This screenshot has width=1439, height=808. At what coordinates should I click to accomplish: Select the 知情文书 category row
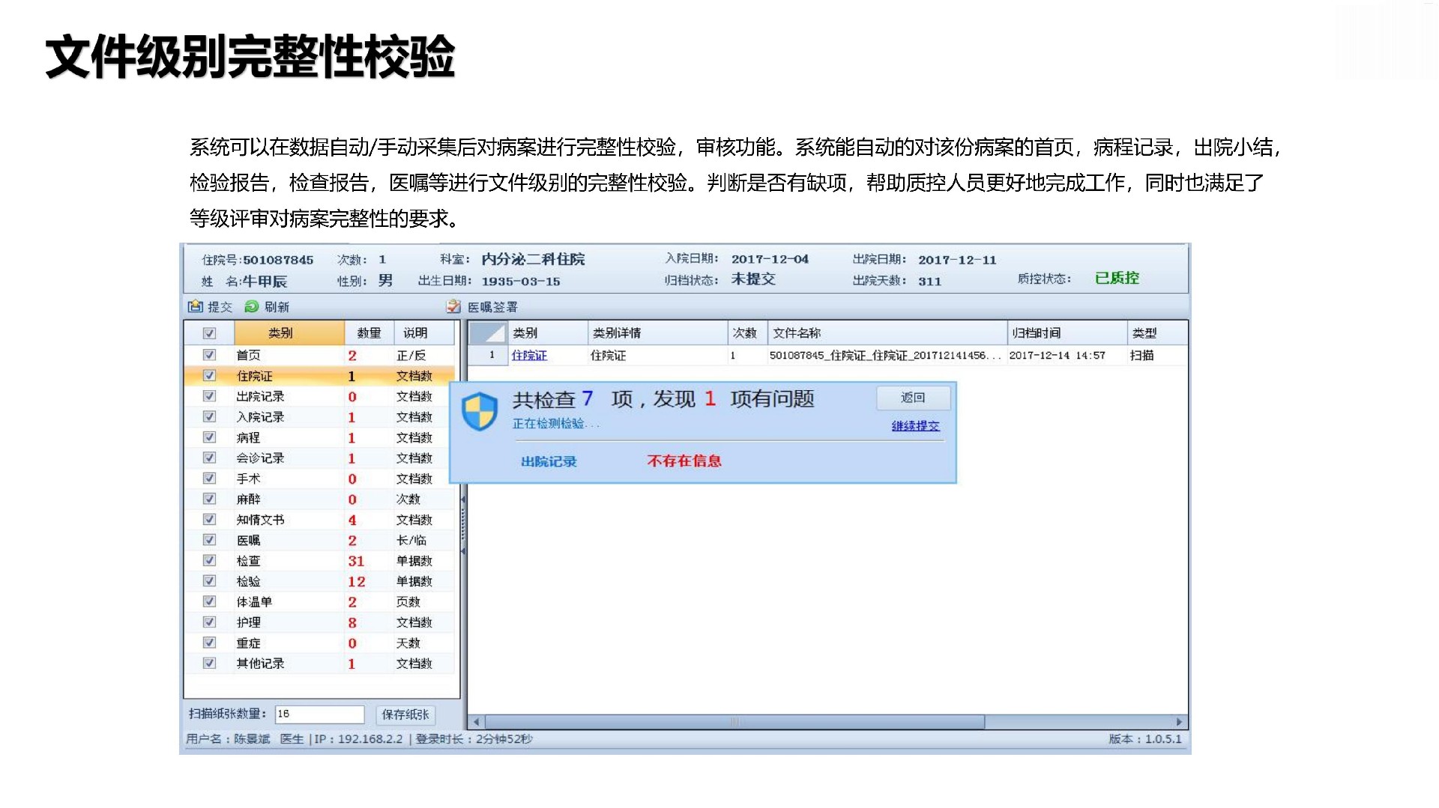point(260,520)
